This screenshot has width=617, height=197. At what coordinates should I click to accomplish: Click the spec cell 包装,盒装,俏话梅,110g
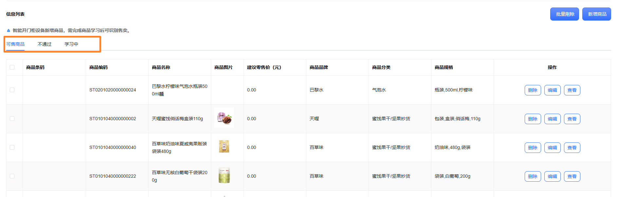pos(458,119)
